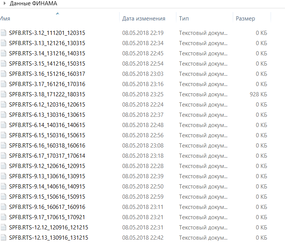Click the 928 КБ size value
The height and width of the screenshot is (248, 285).
click(x=258, y=94)
